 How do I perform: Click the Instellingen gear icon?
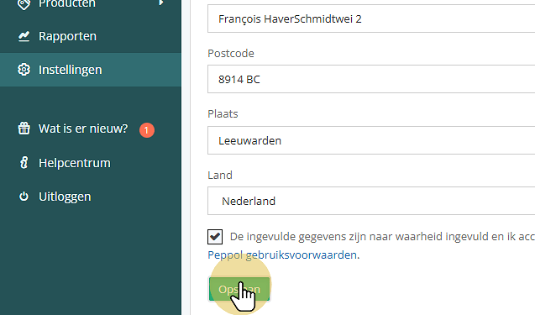24,70
